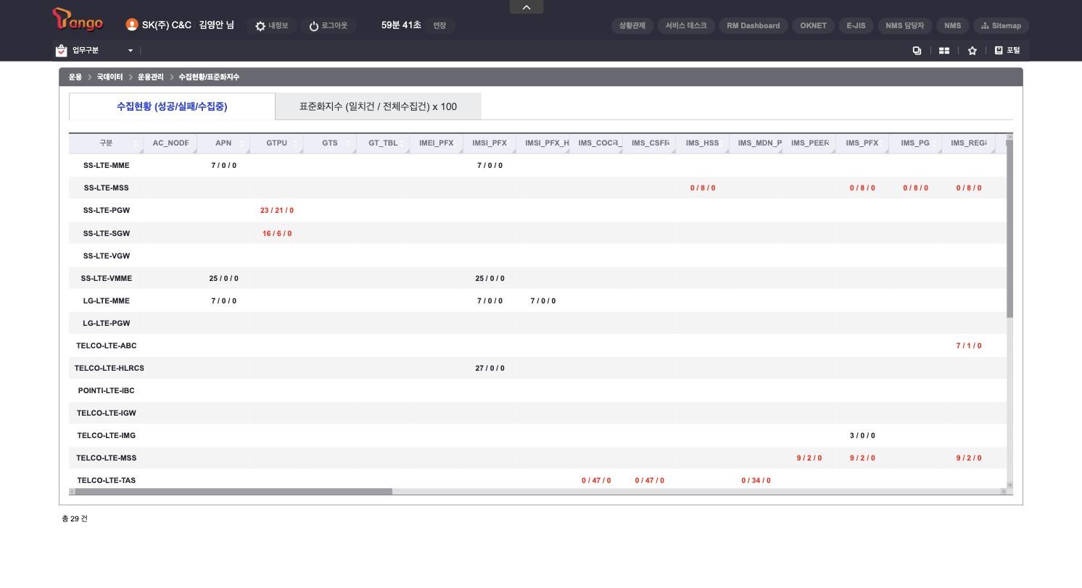Sort by IMS_HSS column header
The height and width of the screenshot is (588, 1082).
click(x=702, y=143)
